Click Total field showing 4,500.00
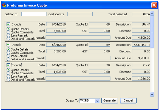The width and height of the screenshot is (159, 110). 56,31
